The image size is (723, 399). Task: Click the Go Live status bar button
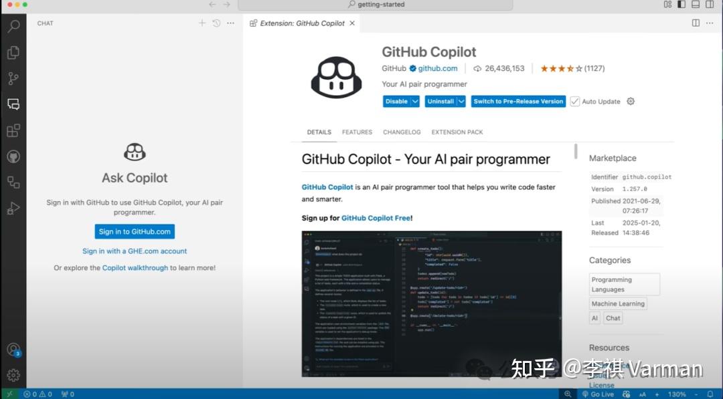[598, 394]
